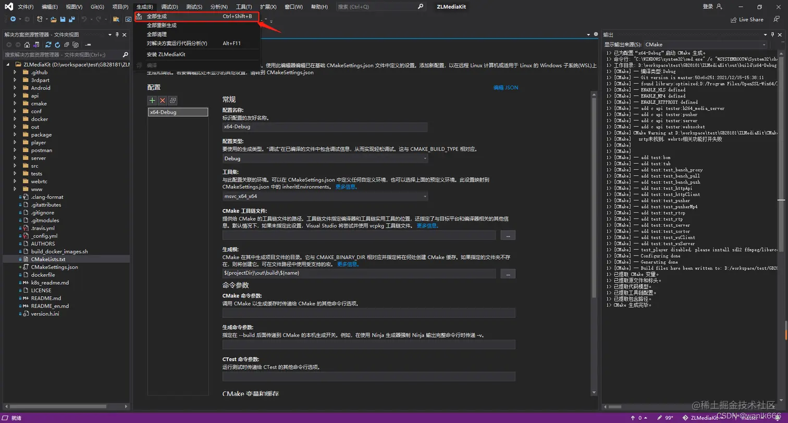Screen dimensions: 788x423
Task: Clone the selected configuration icon
Action: point(173,100)
